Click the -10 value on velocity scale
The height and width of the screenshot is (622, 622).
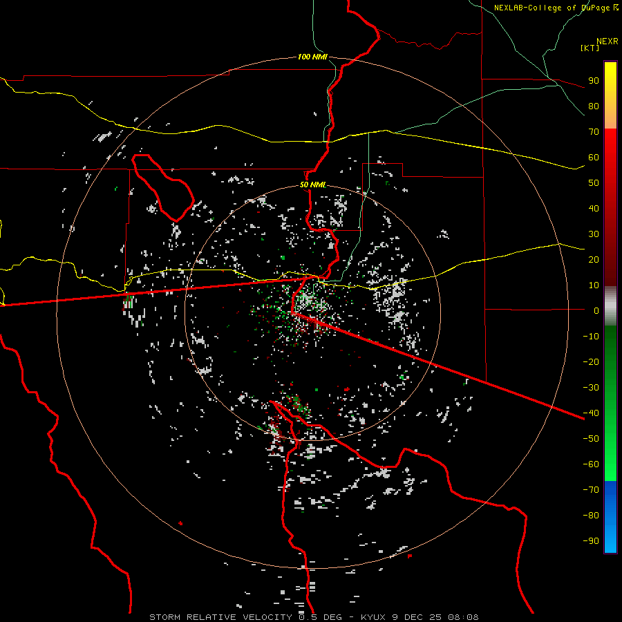591,337
